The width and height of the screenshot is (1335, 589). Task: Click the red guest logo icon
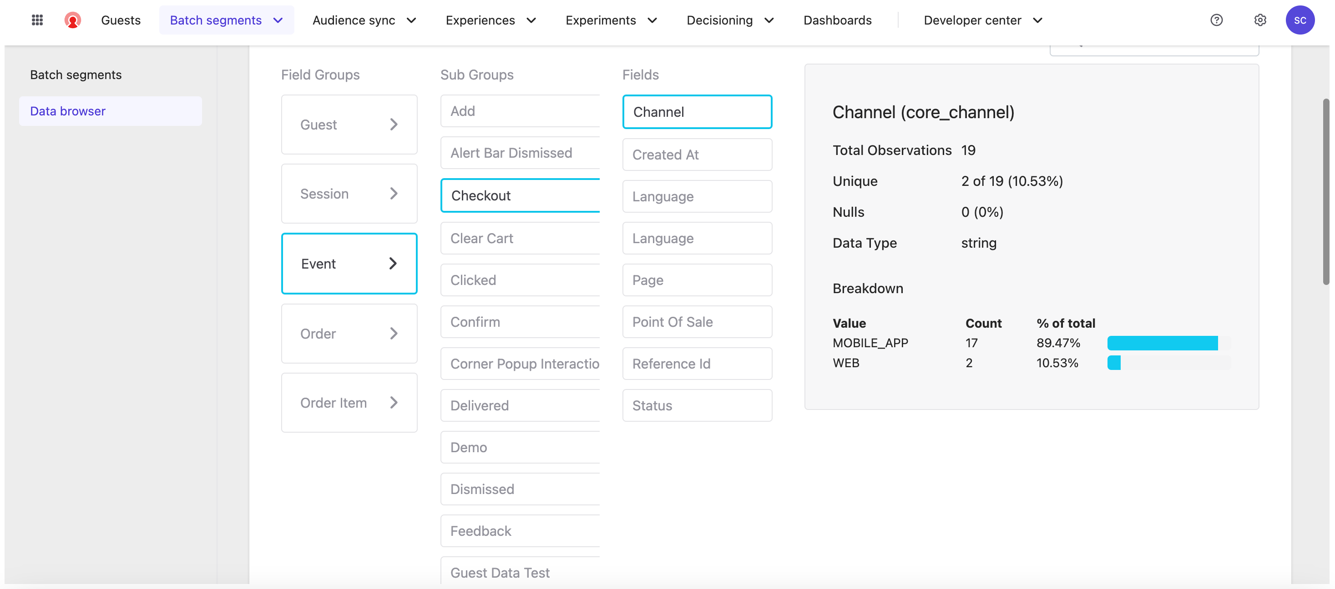(72, 20)
